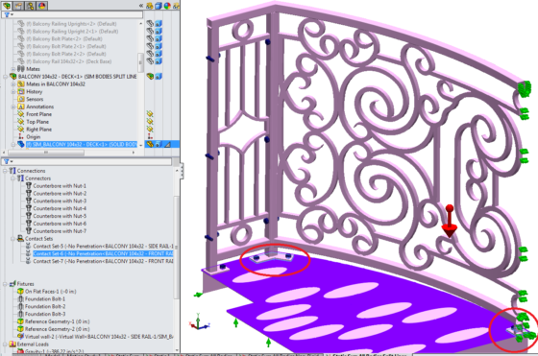Select Contact Set-5 No Penetration entry
This screenshot has height=356, width=538.
click(x=103, y=246)
